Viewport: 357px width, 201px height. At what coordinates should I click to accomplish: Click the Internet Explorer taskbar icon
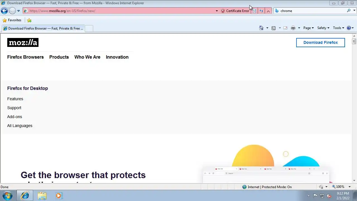[x=25, y=195]
